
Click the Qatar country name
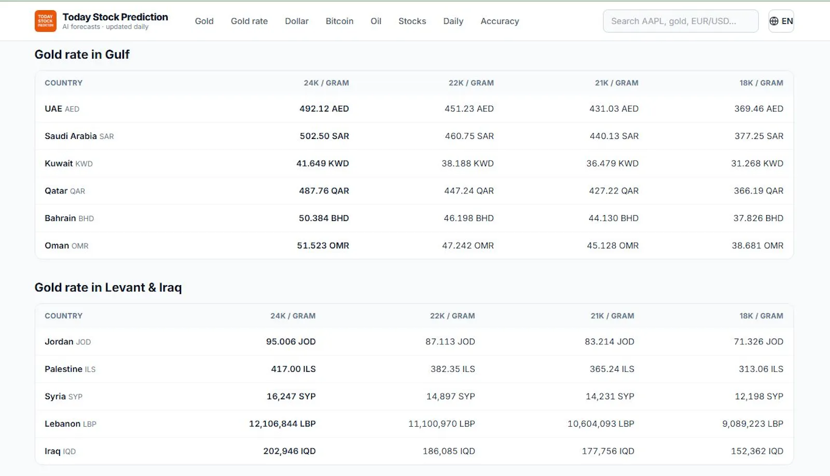(x=56, y=191)
